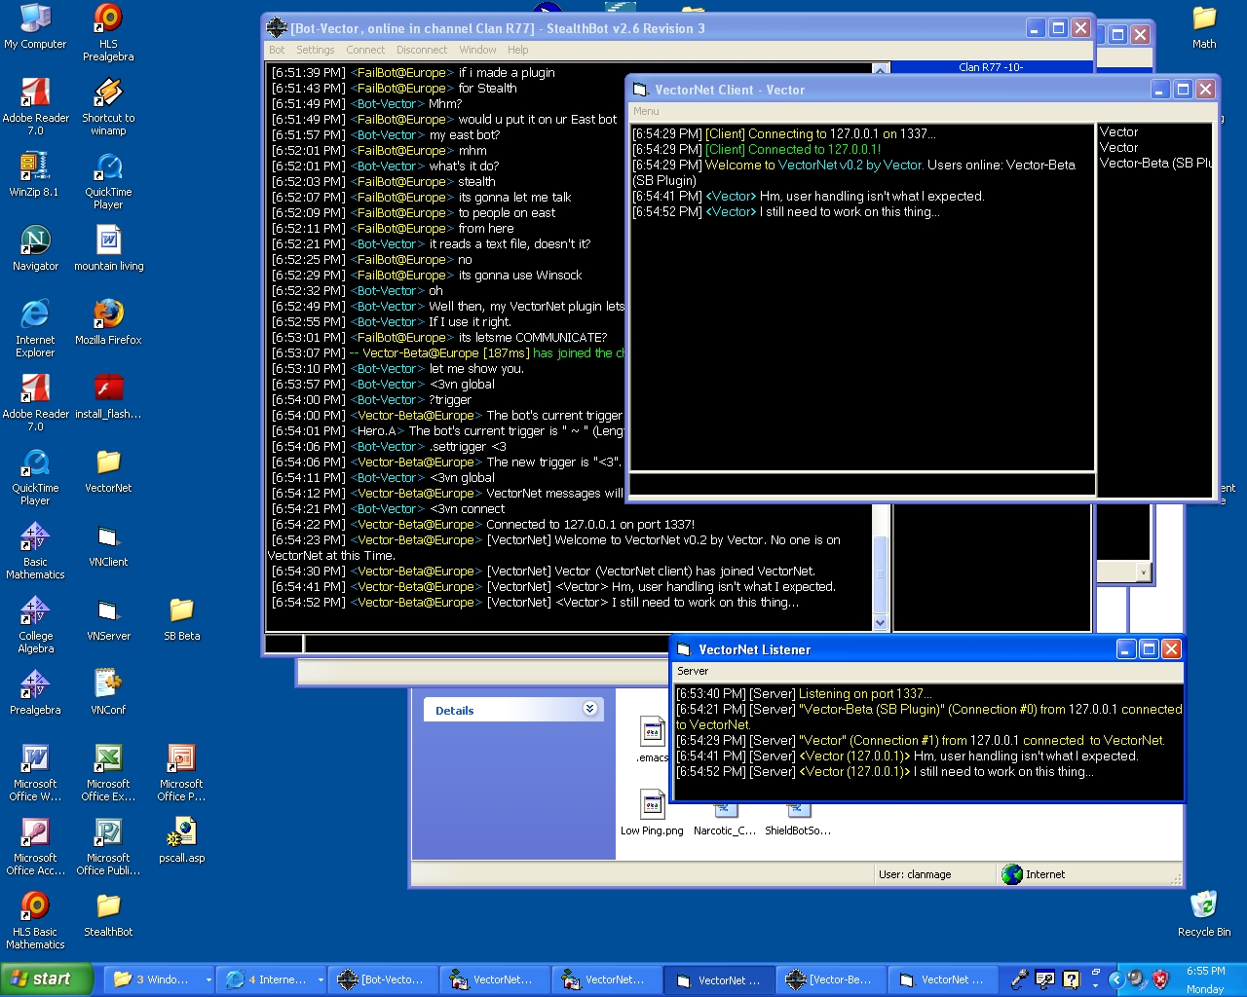Open the language bar options arrow

tap(1095, 985)
